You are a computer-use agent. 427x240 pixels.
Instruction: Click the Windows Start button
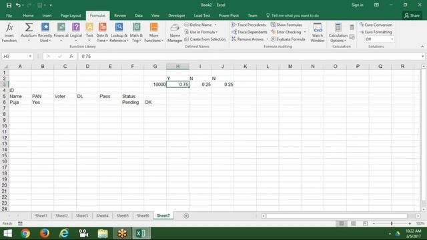pos(7,233)
